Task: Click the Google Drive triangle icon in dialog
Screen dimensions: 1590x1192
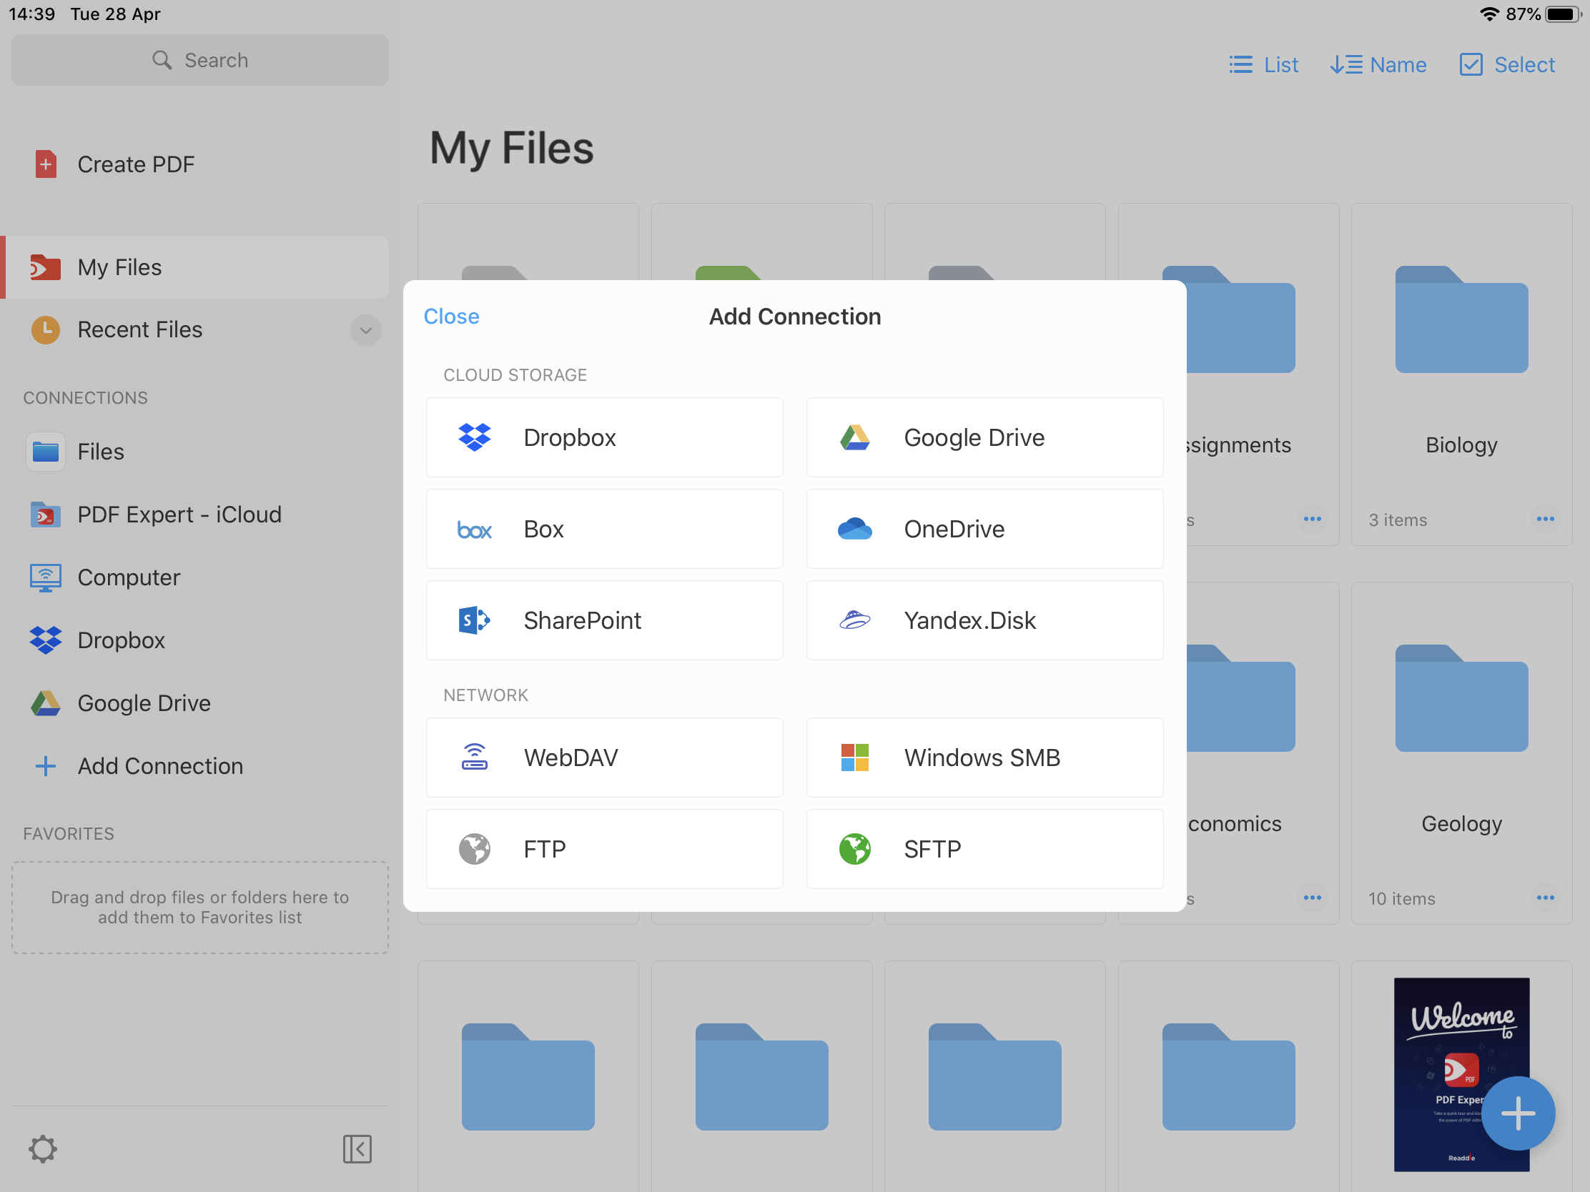Action: (x=854, y=437)
